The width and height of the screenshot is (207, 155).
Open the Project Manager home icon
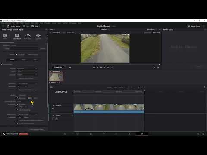point(198,134)
